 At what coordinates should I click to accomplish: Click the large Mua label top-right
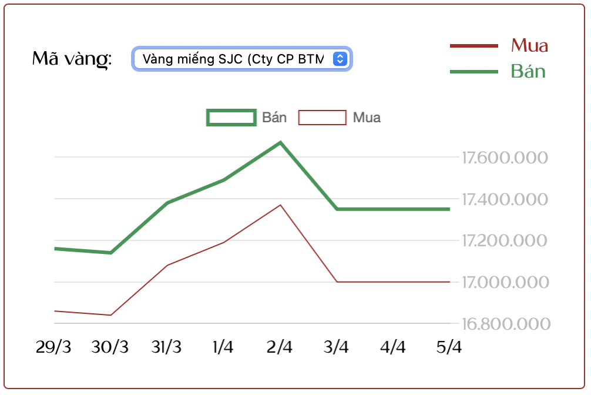click(x=529, y=45)
